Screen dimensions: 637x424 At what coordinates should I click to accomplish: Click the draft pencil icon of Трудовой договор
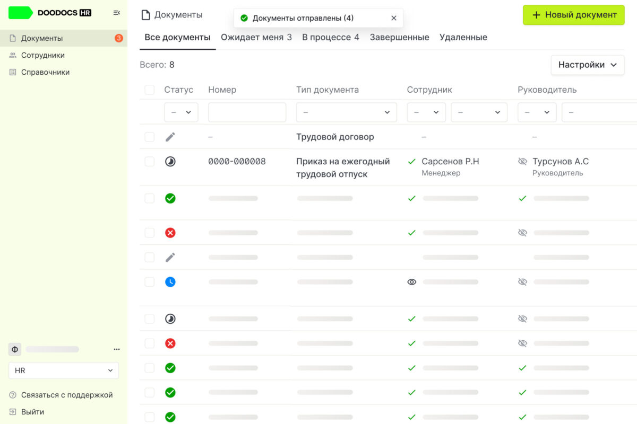[x=170, y=137]
